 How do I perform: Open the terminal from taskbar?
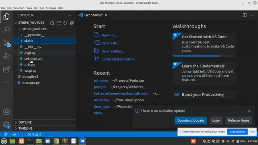(30, 141)
